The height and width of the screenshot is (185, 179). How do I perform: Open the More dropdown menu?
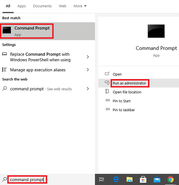(x=80, y=6)
